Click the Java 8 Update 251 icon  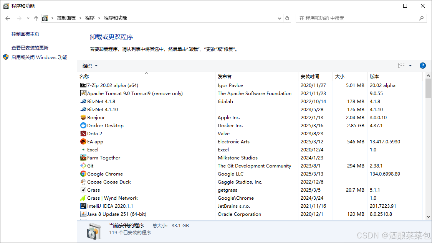point(83,214)
